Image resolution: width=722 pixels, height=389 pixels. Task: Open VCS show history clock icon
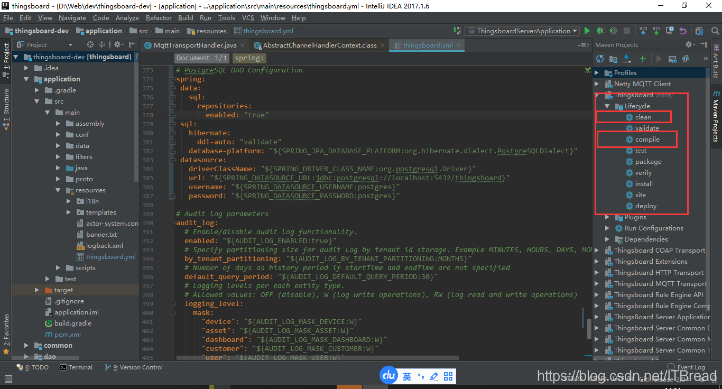(670, 31)
